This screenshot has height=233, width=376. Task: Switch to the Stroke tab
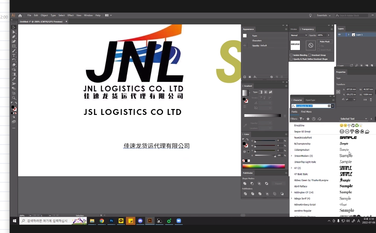pyautogui.click(x=293, y=29)
